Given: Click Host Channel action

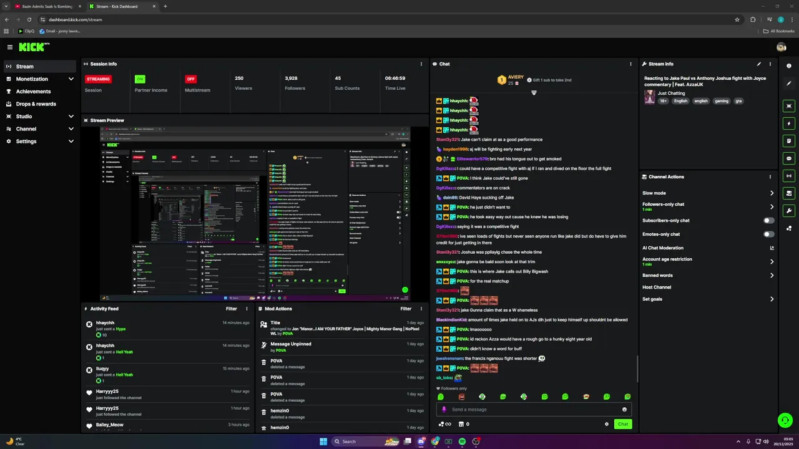Looking at the screenshot, I should point(657,287).
